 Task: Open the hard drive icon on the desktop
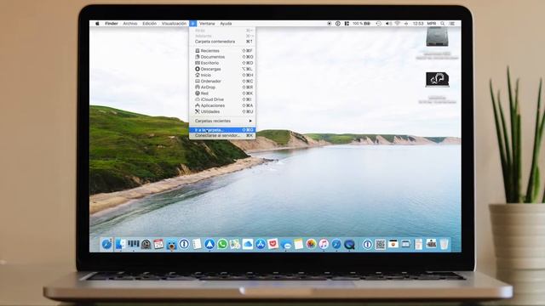437,37
